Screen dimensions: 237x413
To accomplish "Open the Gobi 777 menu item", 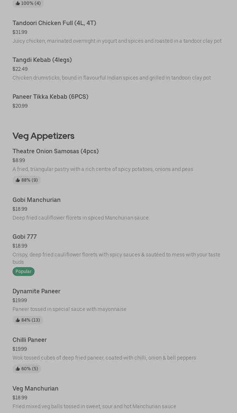I will point(25,237).
